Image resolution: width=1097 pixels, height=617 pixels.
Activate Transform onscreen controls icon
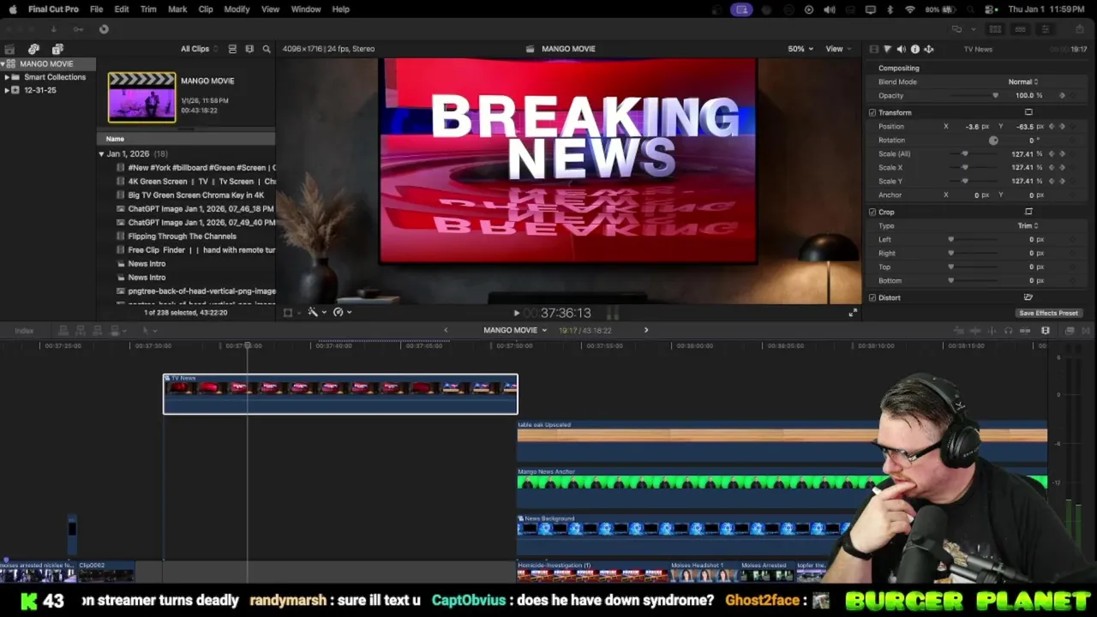[x=1028, y=112]
